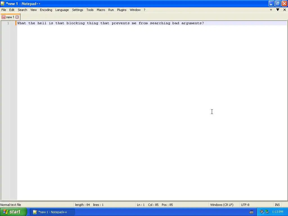The width and height of the screenshot is (288, 216).
Task: Open the Windows start button
Action: pos(13,212)
